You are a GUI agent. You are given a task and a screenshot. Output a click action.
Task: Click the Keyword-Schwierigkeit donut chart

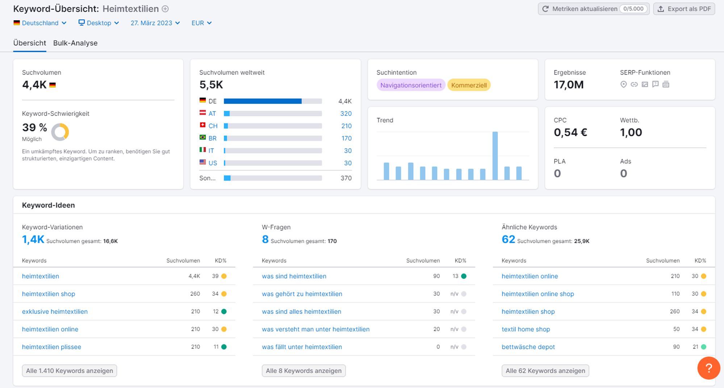pos(60,132)
